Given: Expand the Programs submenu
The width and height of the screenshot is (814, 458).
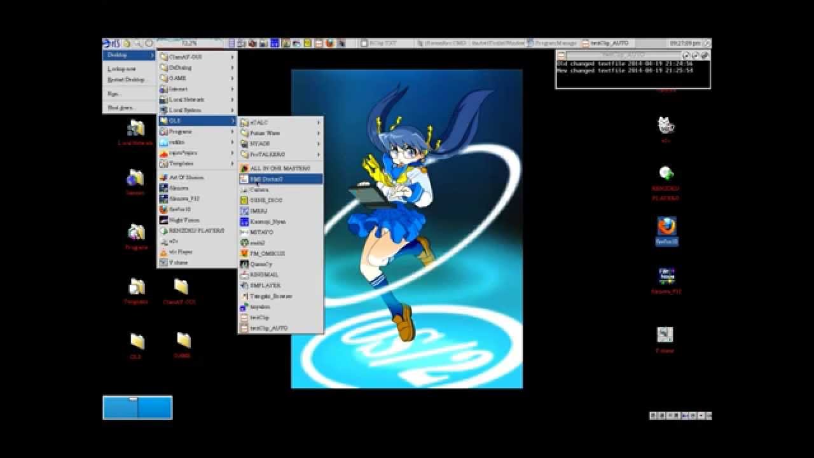Looking at the screenshot, I should coord(197,132).
